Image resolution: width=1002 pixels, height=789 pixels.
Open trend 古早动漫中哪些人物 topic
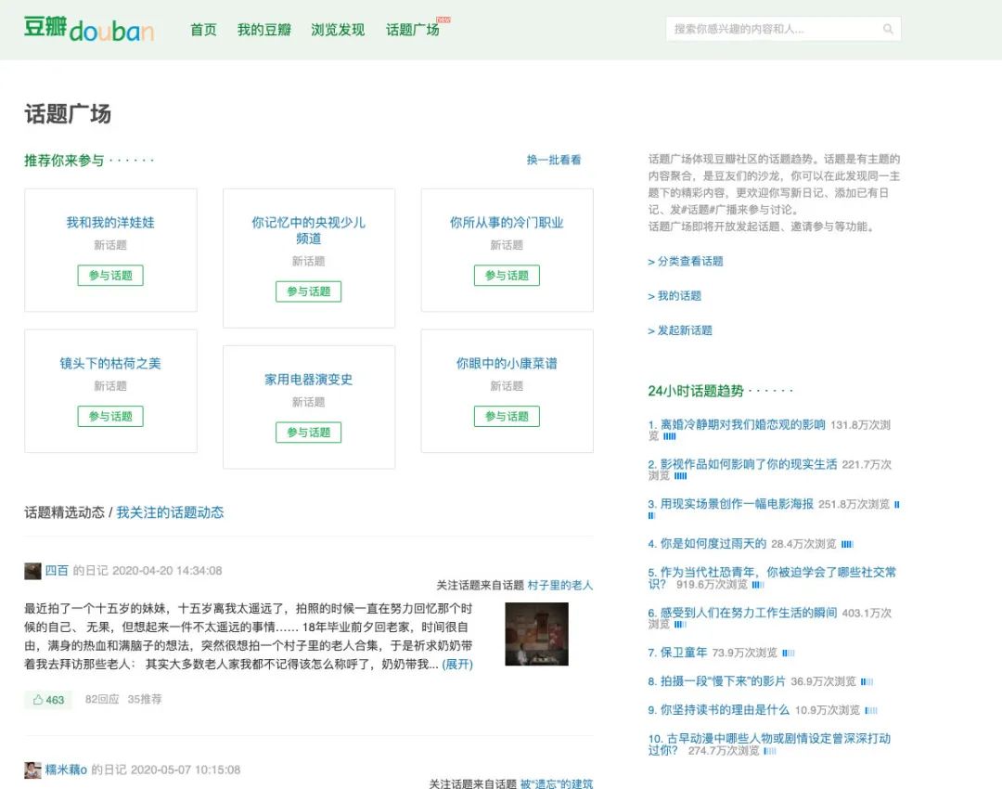pyautogui.click(x=769, y=744)
